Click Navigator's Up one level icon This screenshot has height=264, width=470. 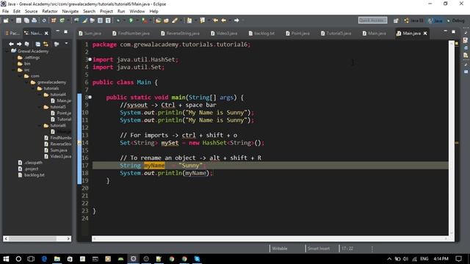(27, 44)
